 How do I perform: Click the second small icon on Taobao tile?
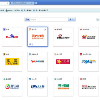coord(32,44)
